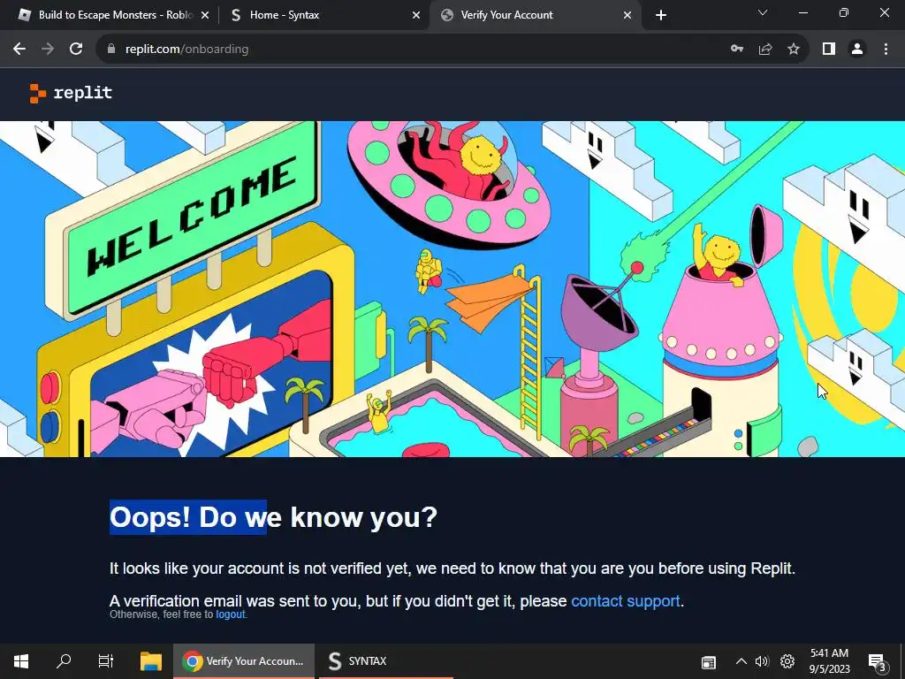Open Chrome profile avatar
Viewport: 905px width, 679px height.
click(857, 50)
